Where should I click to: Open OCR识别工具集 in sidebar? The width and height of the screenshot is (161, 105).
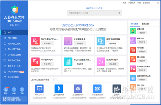(x=14, y=55)
